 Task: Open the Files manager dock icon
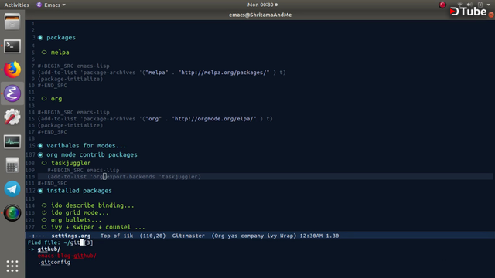[x=12, y=22]
